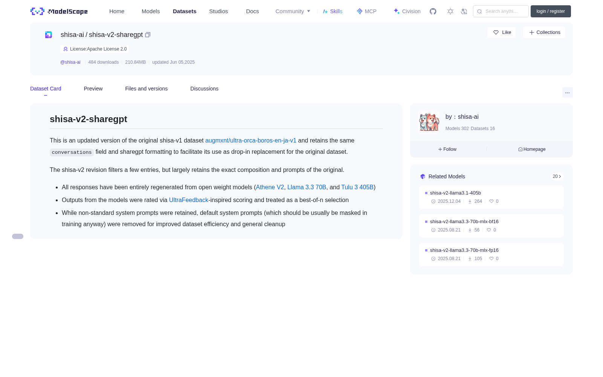Click 'Models 302' count text
603x377 pixels.
pos(457,129)
